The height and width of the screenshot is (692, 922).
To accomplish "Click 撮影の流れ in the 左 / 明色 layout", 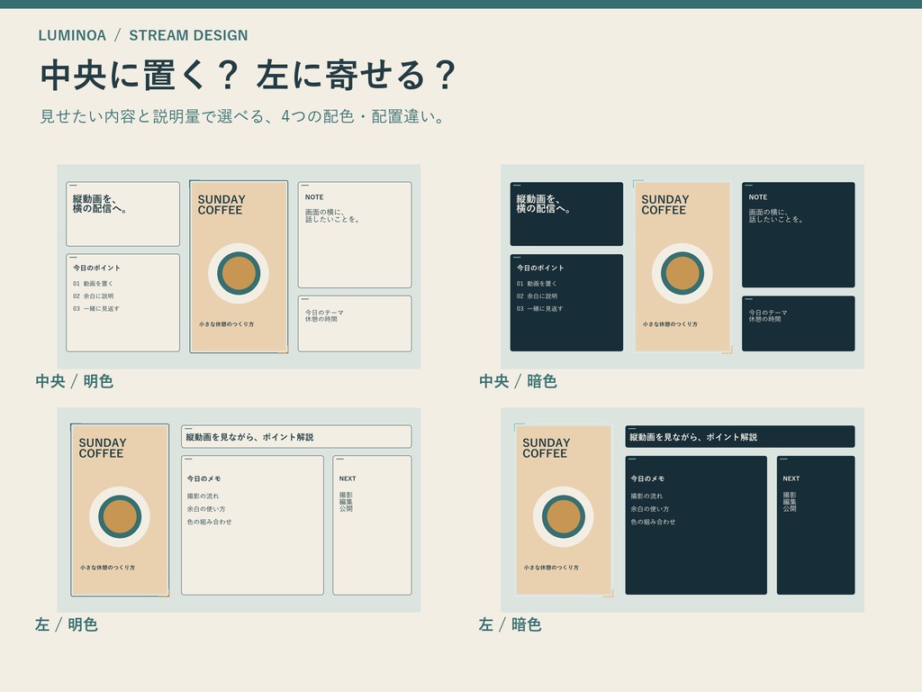I will (203, 496).
